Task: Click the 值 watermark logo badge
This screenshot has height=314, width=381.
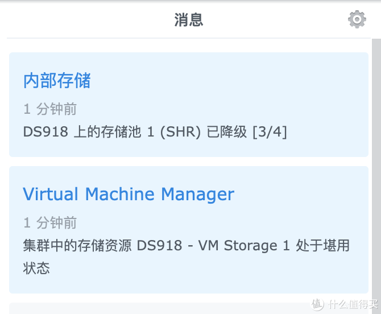Action: (317, 304)
